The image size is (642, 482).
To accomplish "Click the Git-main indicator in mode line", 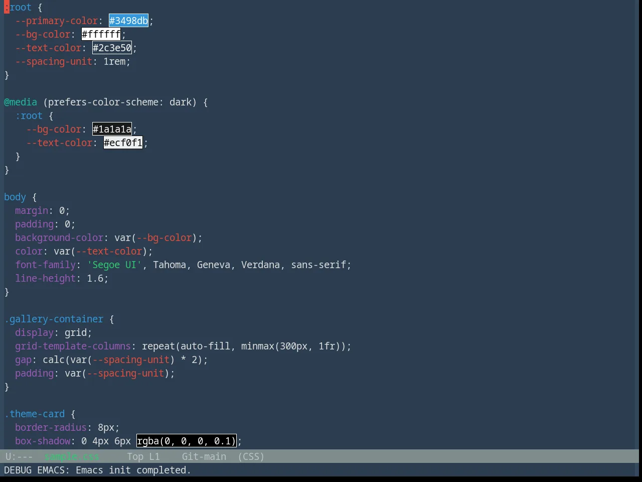I will 204,456.
